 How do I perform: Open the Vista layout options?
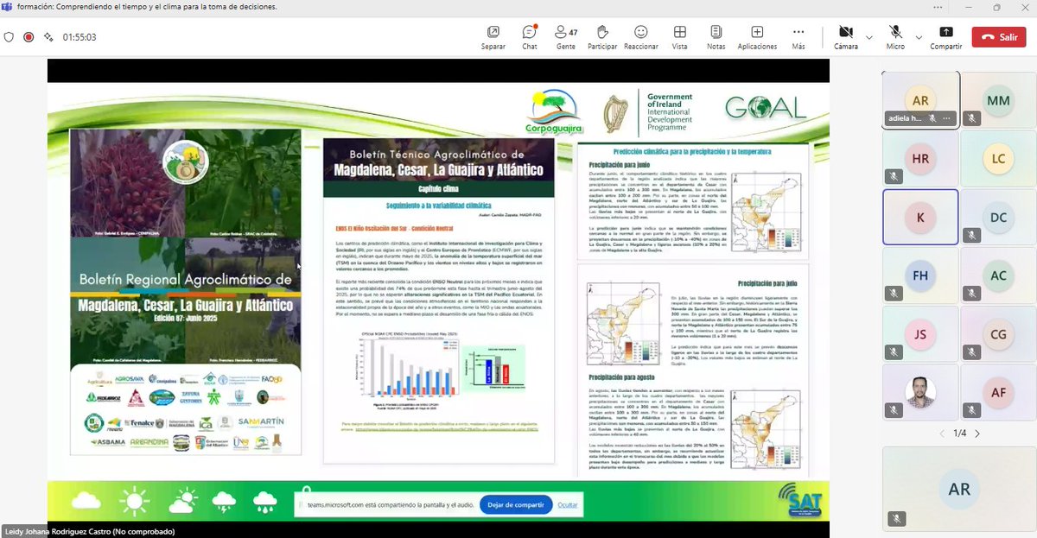point(679,37)
